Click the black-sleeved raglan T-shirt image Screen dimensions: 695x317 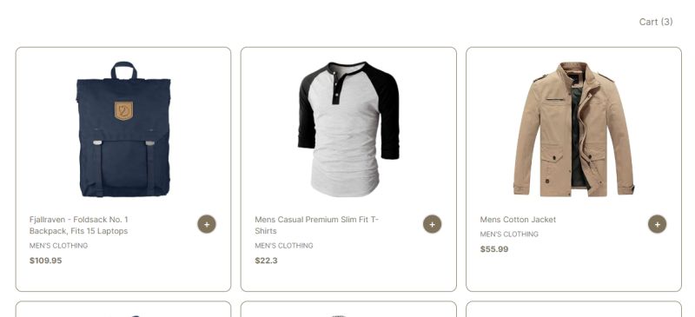[348, 129]
